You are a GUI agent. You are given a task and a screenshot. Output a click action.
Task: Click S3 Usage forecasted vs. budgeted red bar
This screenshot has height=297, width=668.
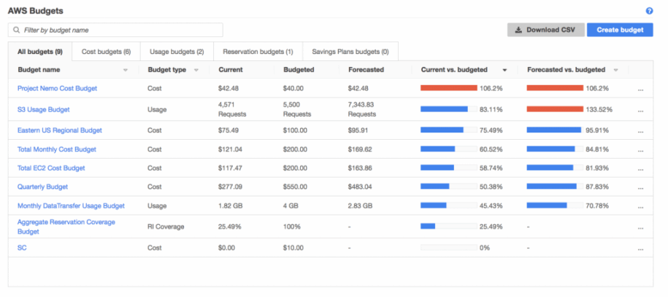pos(555,109)
